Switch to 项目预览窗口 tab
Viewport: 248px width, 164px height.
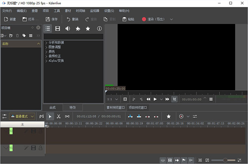(x=138, y=108)
